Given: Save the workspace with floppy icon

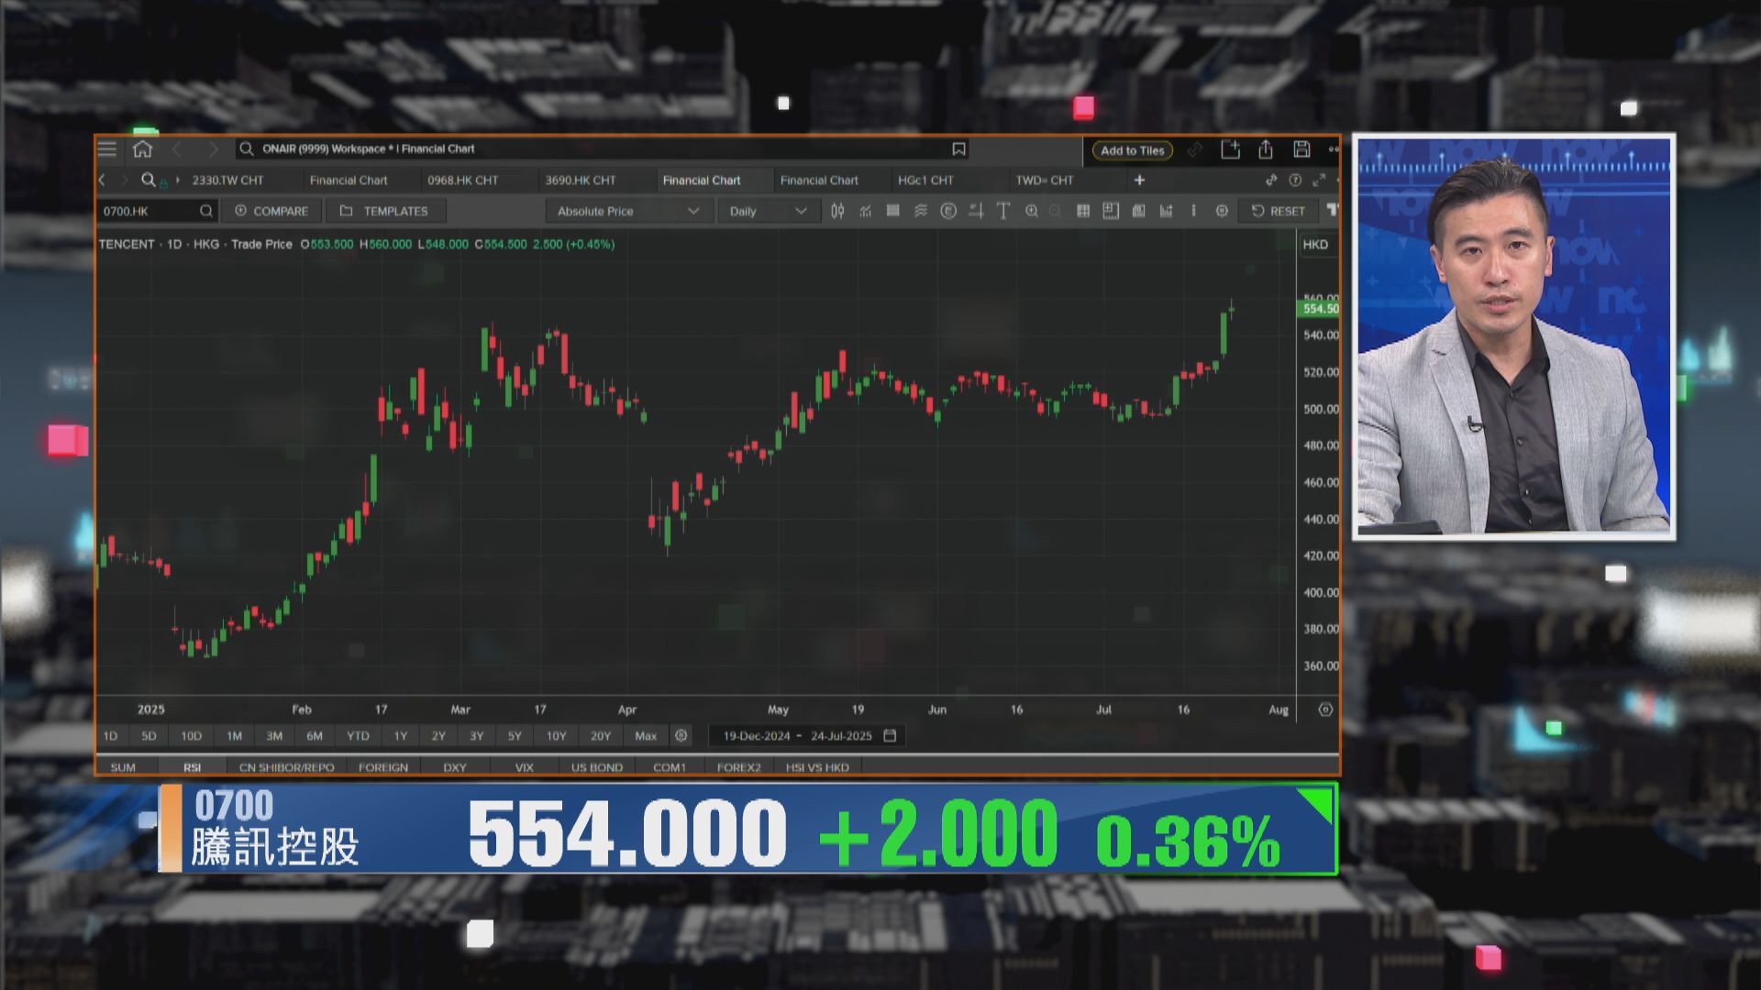Looking at the screenshot, I should click(x=1301, y=149).
